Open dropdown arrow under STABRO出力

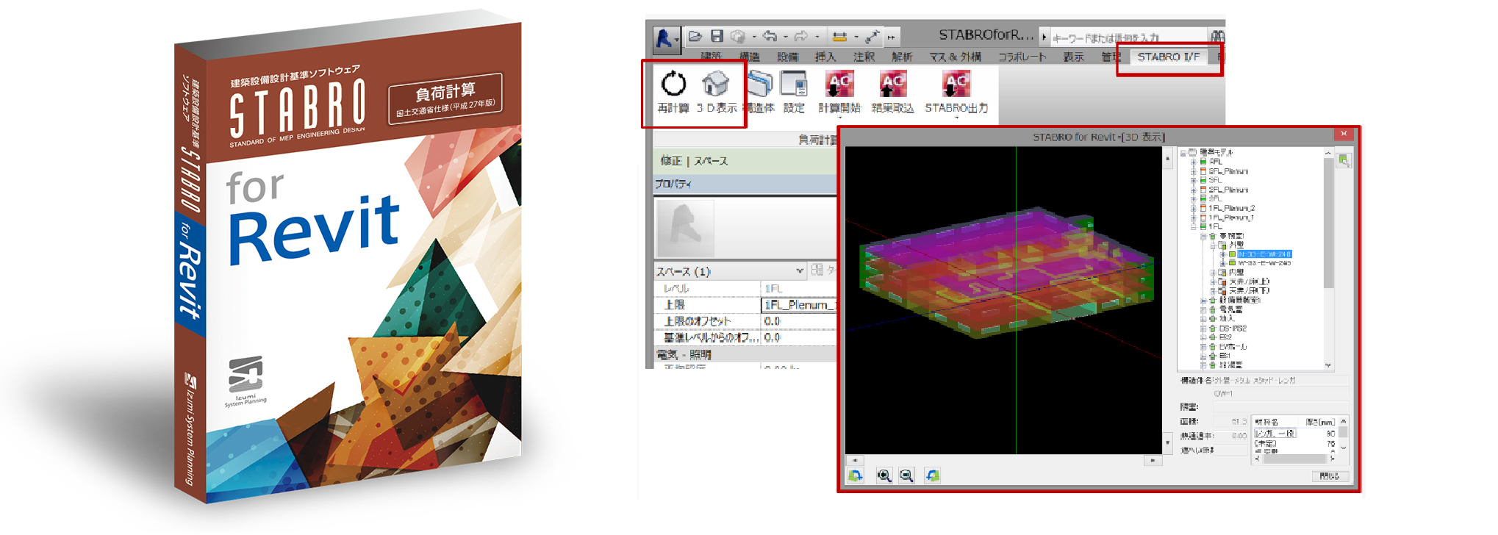[x=956, y=118]
